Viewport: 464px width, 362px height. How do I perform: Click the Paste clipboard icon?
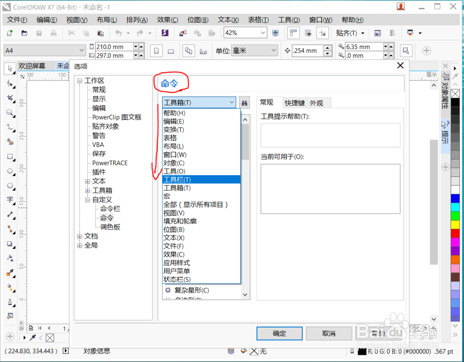pyautogui.click(x=100, y=33)
